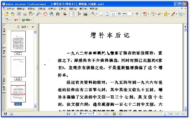Click the page number field 第 413/413 页
Image resolution: width=190 pixels, height=119 pixels.
pyautogui.click(x=87, y=114)
